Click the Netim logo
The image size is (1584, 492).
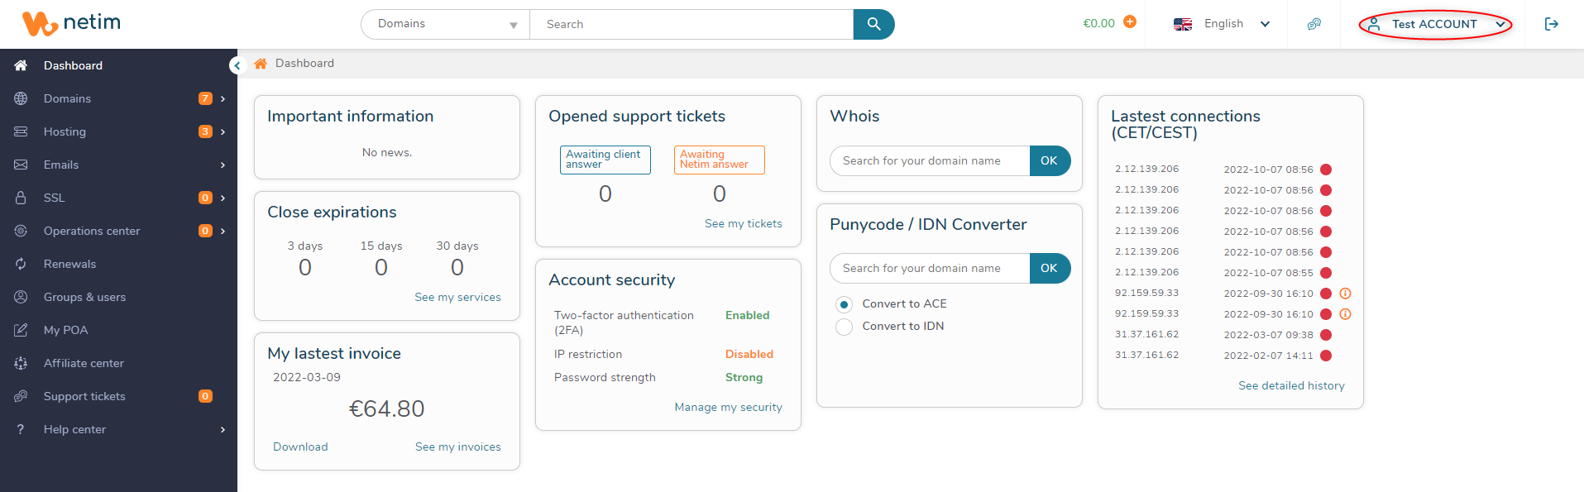coord(71,24)
